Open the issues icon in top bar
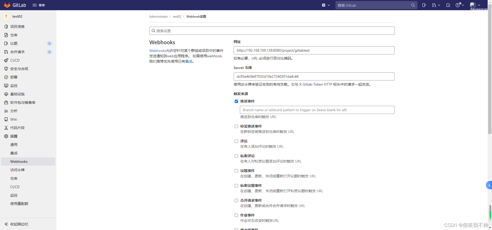Image resolution: width=492 pixels, height=230 pixels. (424, 5)
